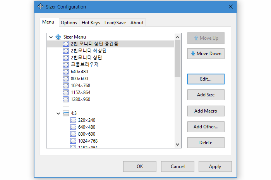Image resolution: width=271 pixels, height=180 pixels.
Task: Click the tree scrollbar up arrow
Action: 177,37
